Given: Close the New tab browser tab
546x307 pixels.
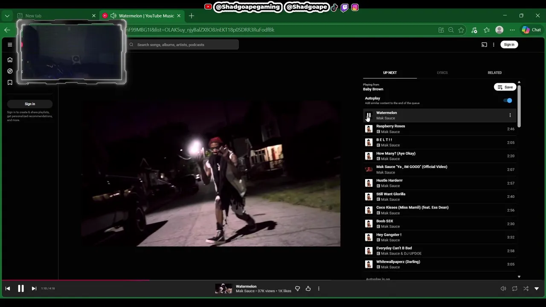Looking at the screenshot, I should click(x=94, y=16).
